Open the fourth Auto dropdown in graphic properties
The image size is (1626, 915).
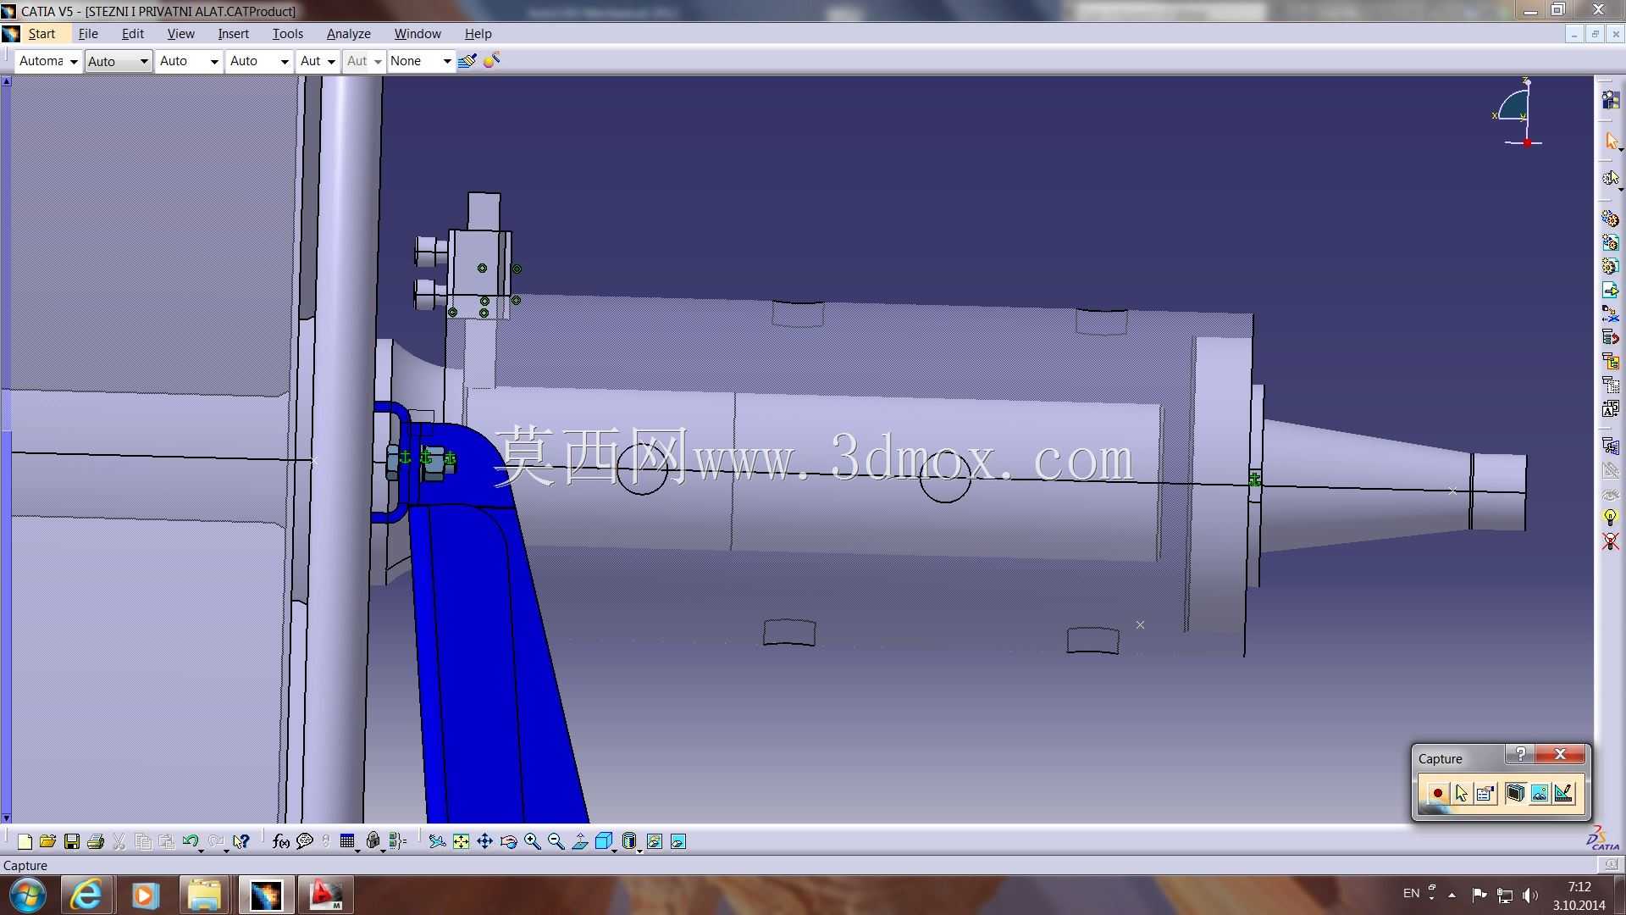[x=259, y=61]
